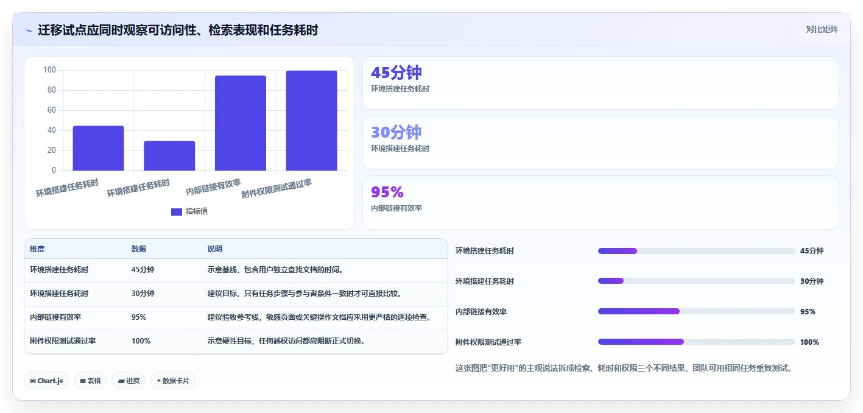
Task: Click the 内部链接有效率 cell in the table
Action: pyautogui.click(x=55, y=317)
